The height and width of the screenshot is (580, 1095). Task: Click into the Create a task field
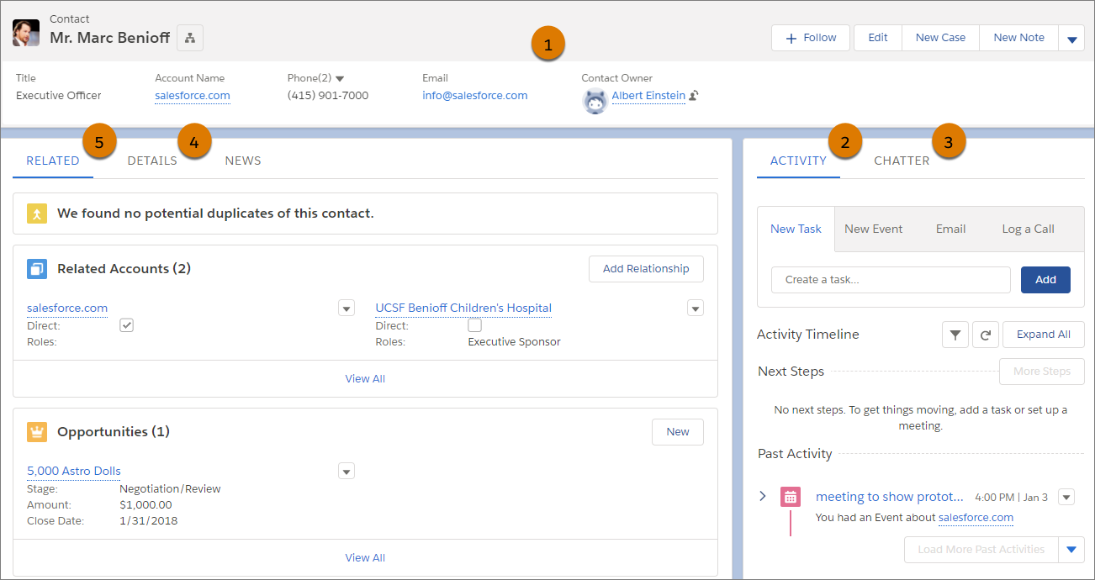[x=891, y=280]
